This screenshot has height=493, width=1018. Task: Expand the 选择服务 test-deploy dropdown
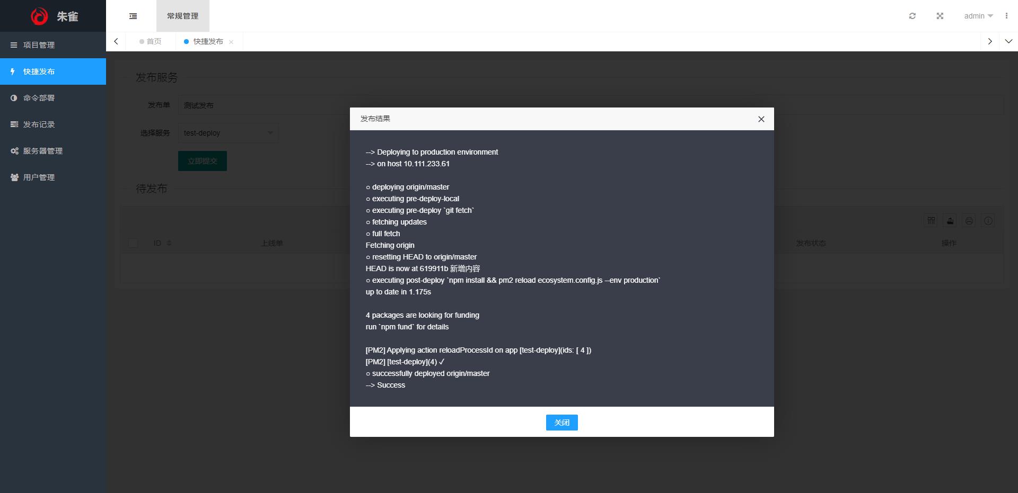click(228, 133)
